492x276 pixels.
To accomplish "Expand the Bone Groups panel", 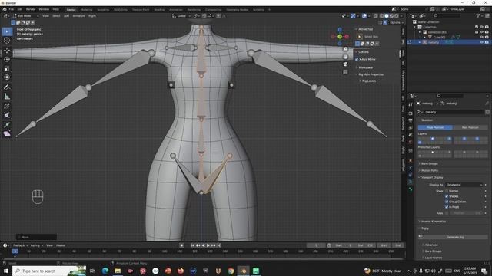I will pos(429,163).
